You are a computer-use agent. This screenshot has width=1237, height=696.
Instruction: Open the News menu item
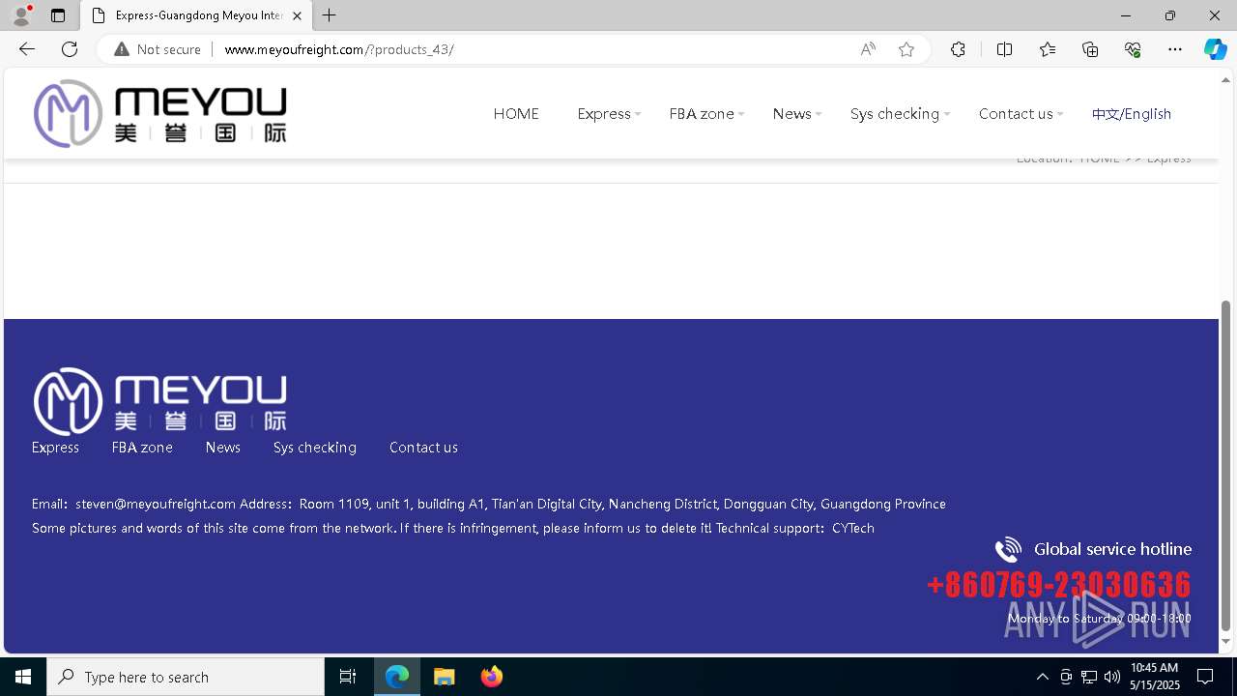(791, 113)
